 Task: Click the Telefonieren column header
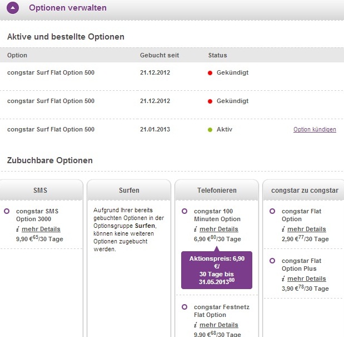coord(217,191)
